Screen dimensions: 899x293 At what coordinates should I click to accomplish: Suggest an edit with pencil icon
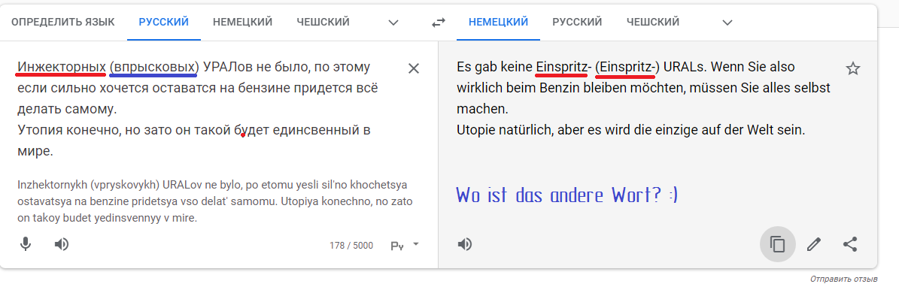pyautogui.click(x=813, y=244)
